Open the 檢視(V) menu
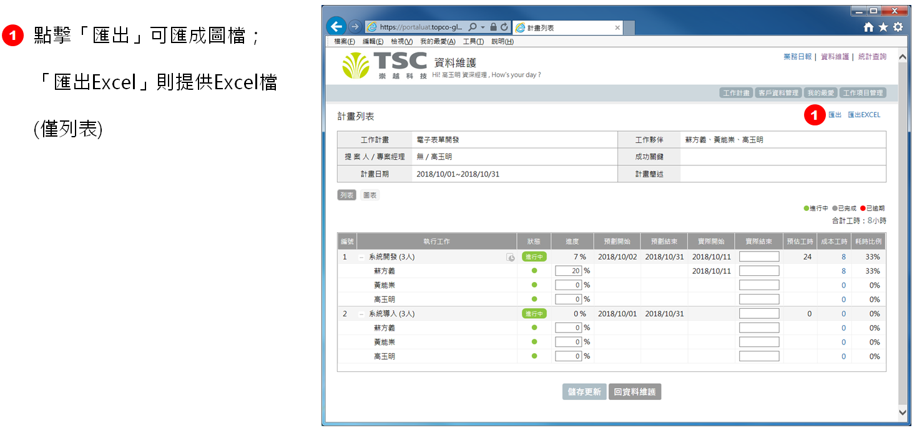The image size is (917, 433). 401,42
